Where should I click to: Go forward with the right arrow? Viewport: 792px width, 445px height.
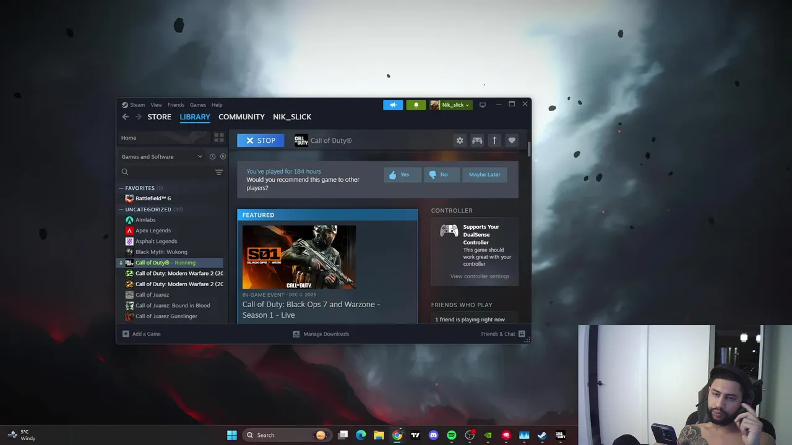(x=138, y=117)
